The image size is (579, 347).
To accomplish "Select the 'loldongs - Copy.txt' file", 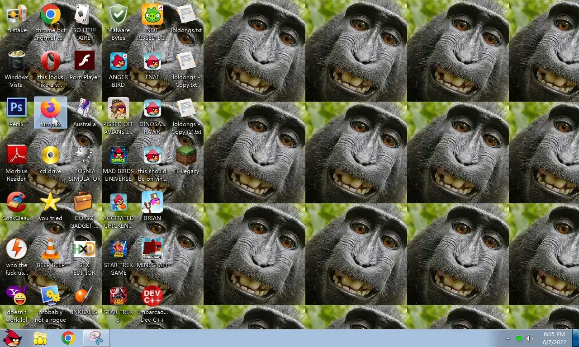I will click(186, 70).
